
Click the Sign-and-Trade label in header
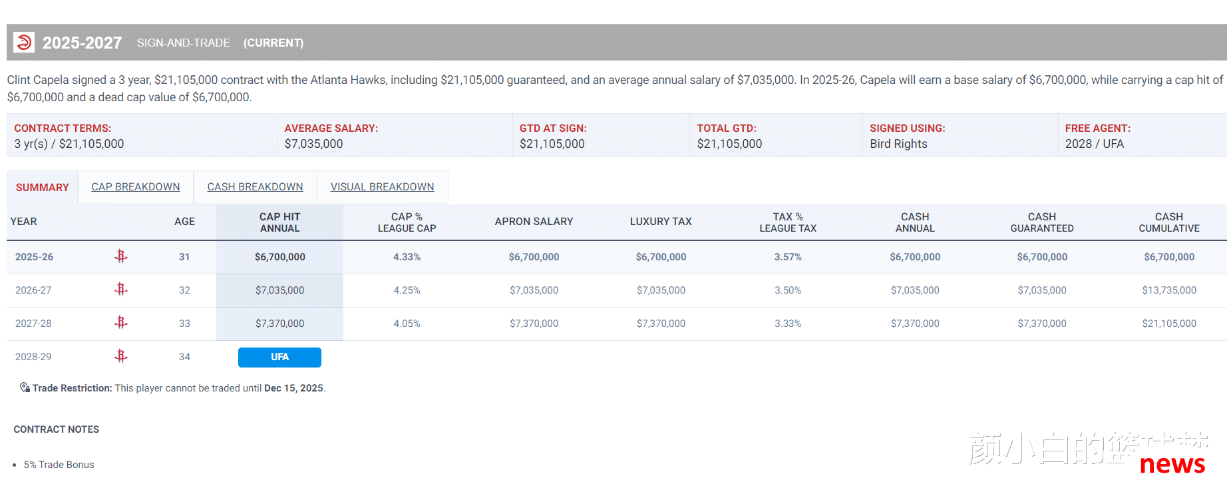coord(184,43)
